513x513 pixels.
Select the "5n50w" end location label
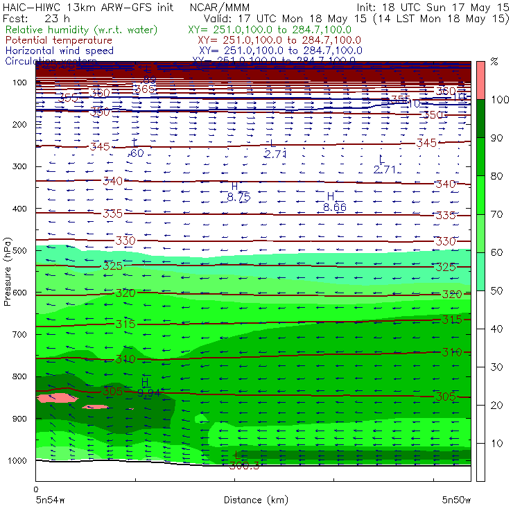coord(456,500)
